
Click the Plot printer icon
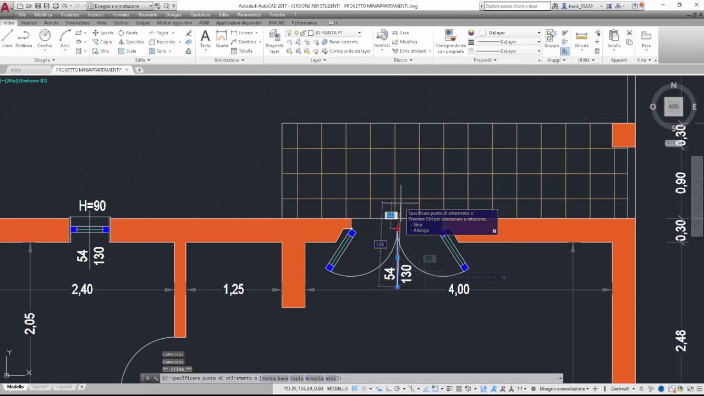pos(56,5)
